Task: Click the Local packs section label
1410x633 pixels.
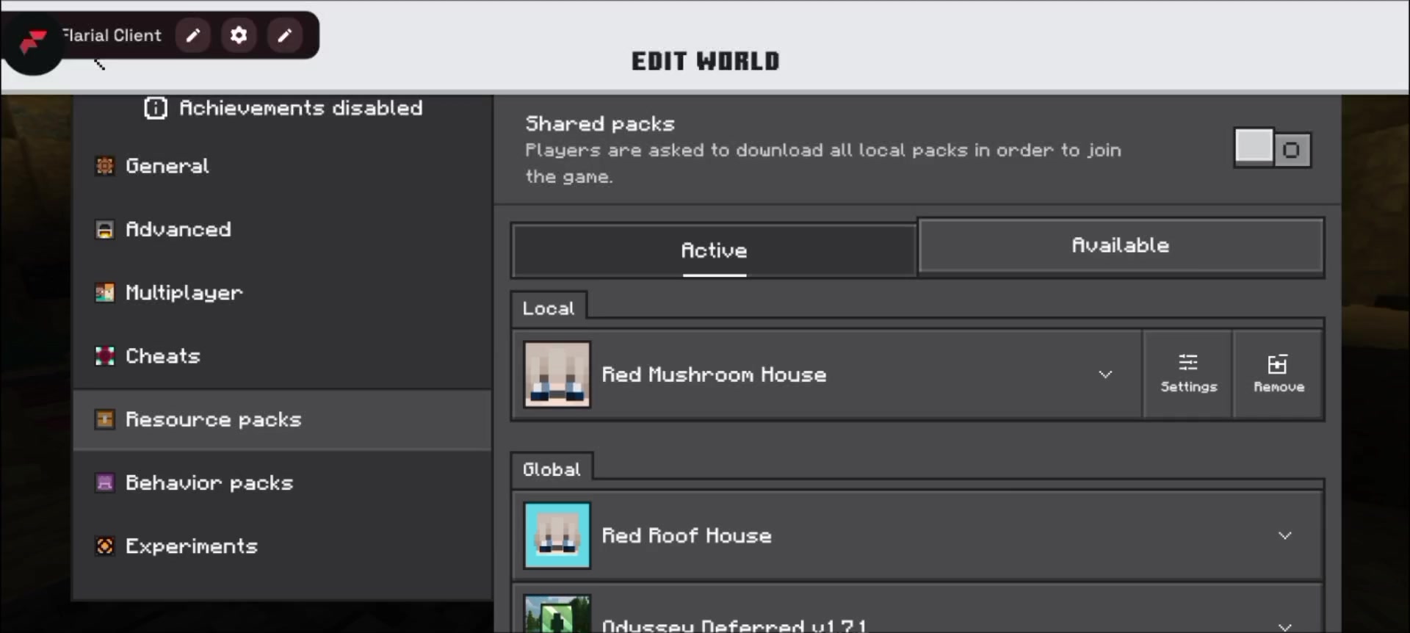Action: [549, 308]
